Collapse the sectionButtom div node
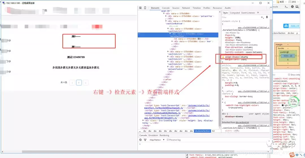305x158 pixels. pyautogui.click(x=166, y=21)
